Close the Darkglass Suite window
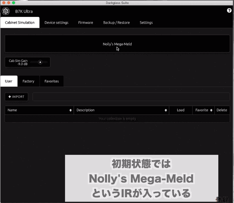Viewport: 234px width, 203px height. [4, 3]
